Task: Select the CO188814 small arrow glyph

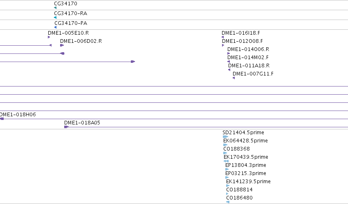Action: tap(227, 194)
